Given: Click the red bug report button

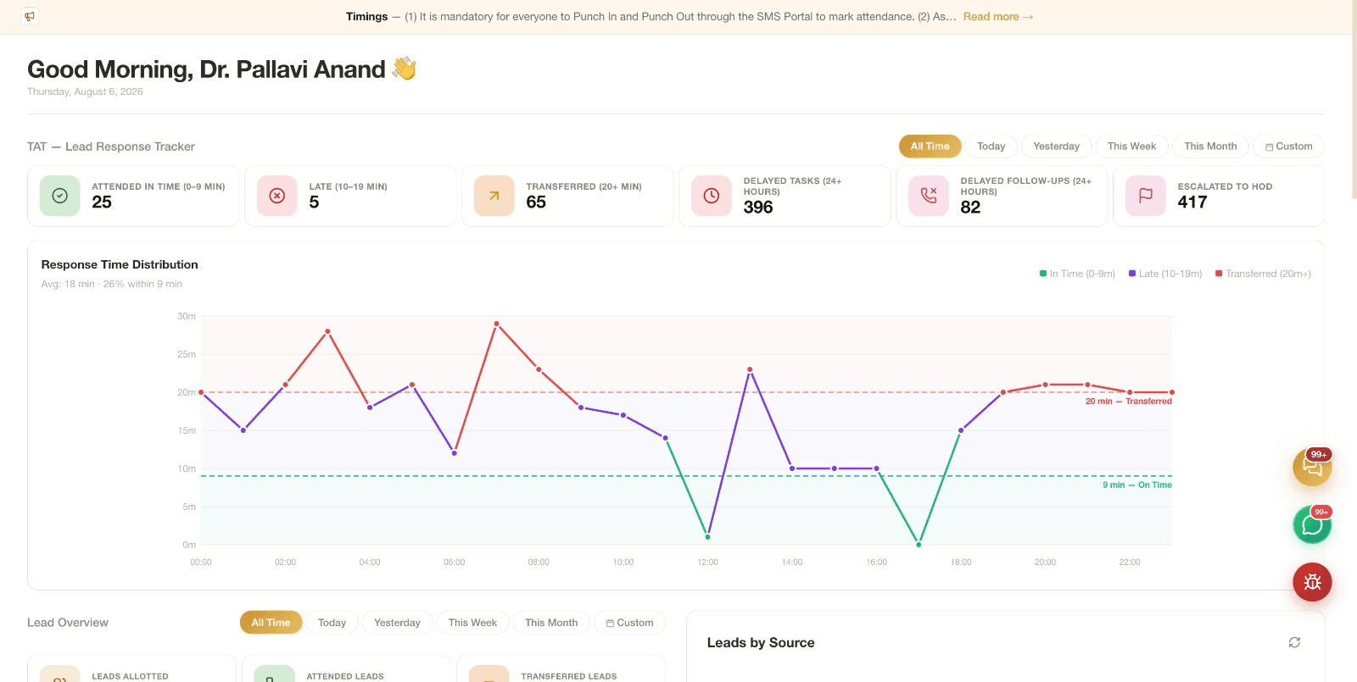Looking at the screenshot, I should pyautogui.click(x=1312, y=582).
